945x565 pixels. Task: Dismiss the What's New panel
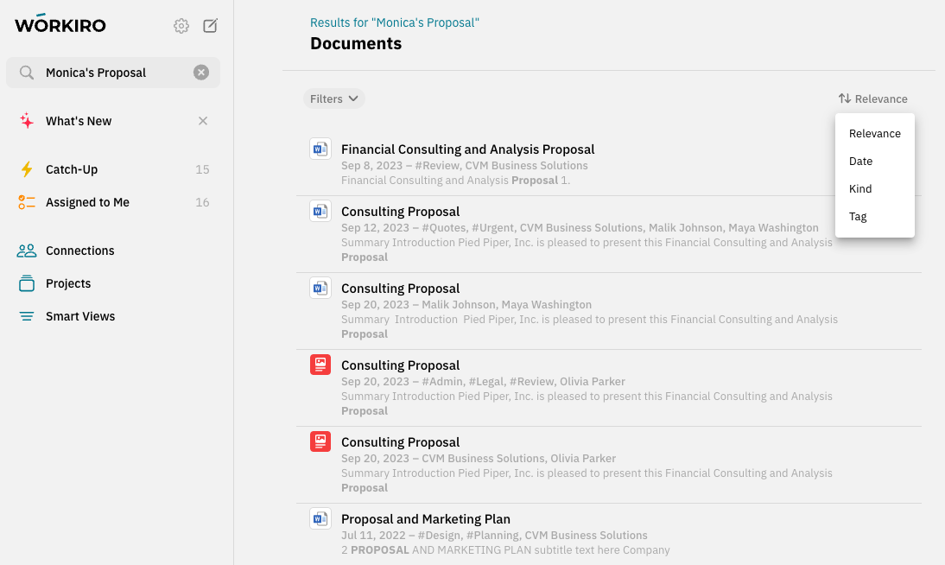click(203, 121)
